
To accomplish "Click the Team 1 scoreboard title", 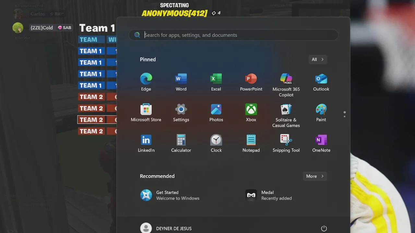I will point(97,28).
